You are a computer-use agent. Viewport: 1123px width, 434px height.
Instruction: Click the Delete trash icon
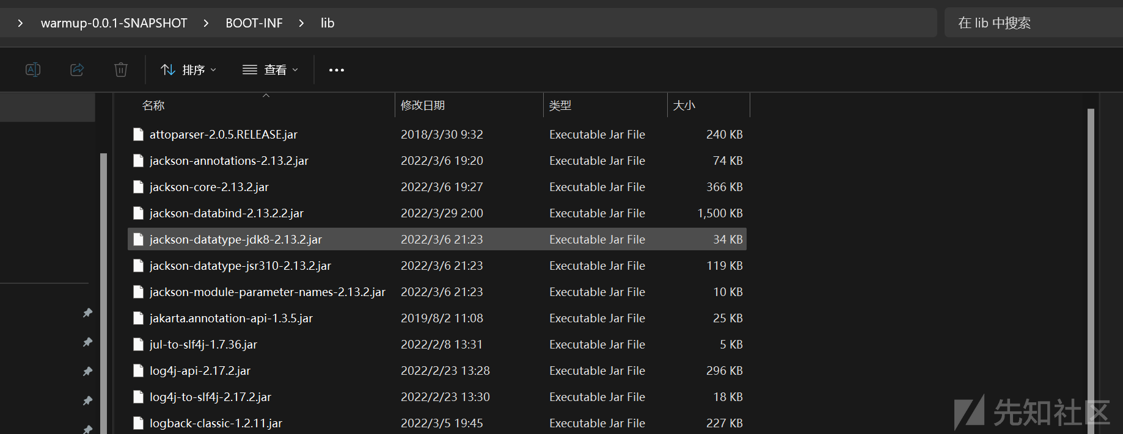(x=121, y=70)
